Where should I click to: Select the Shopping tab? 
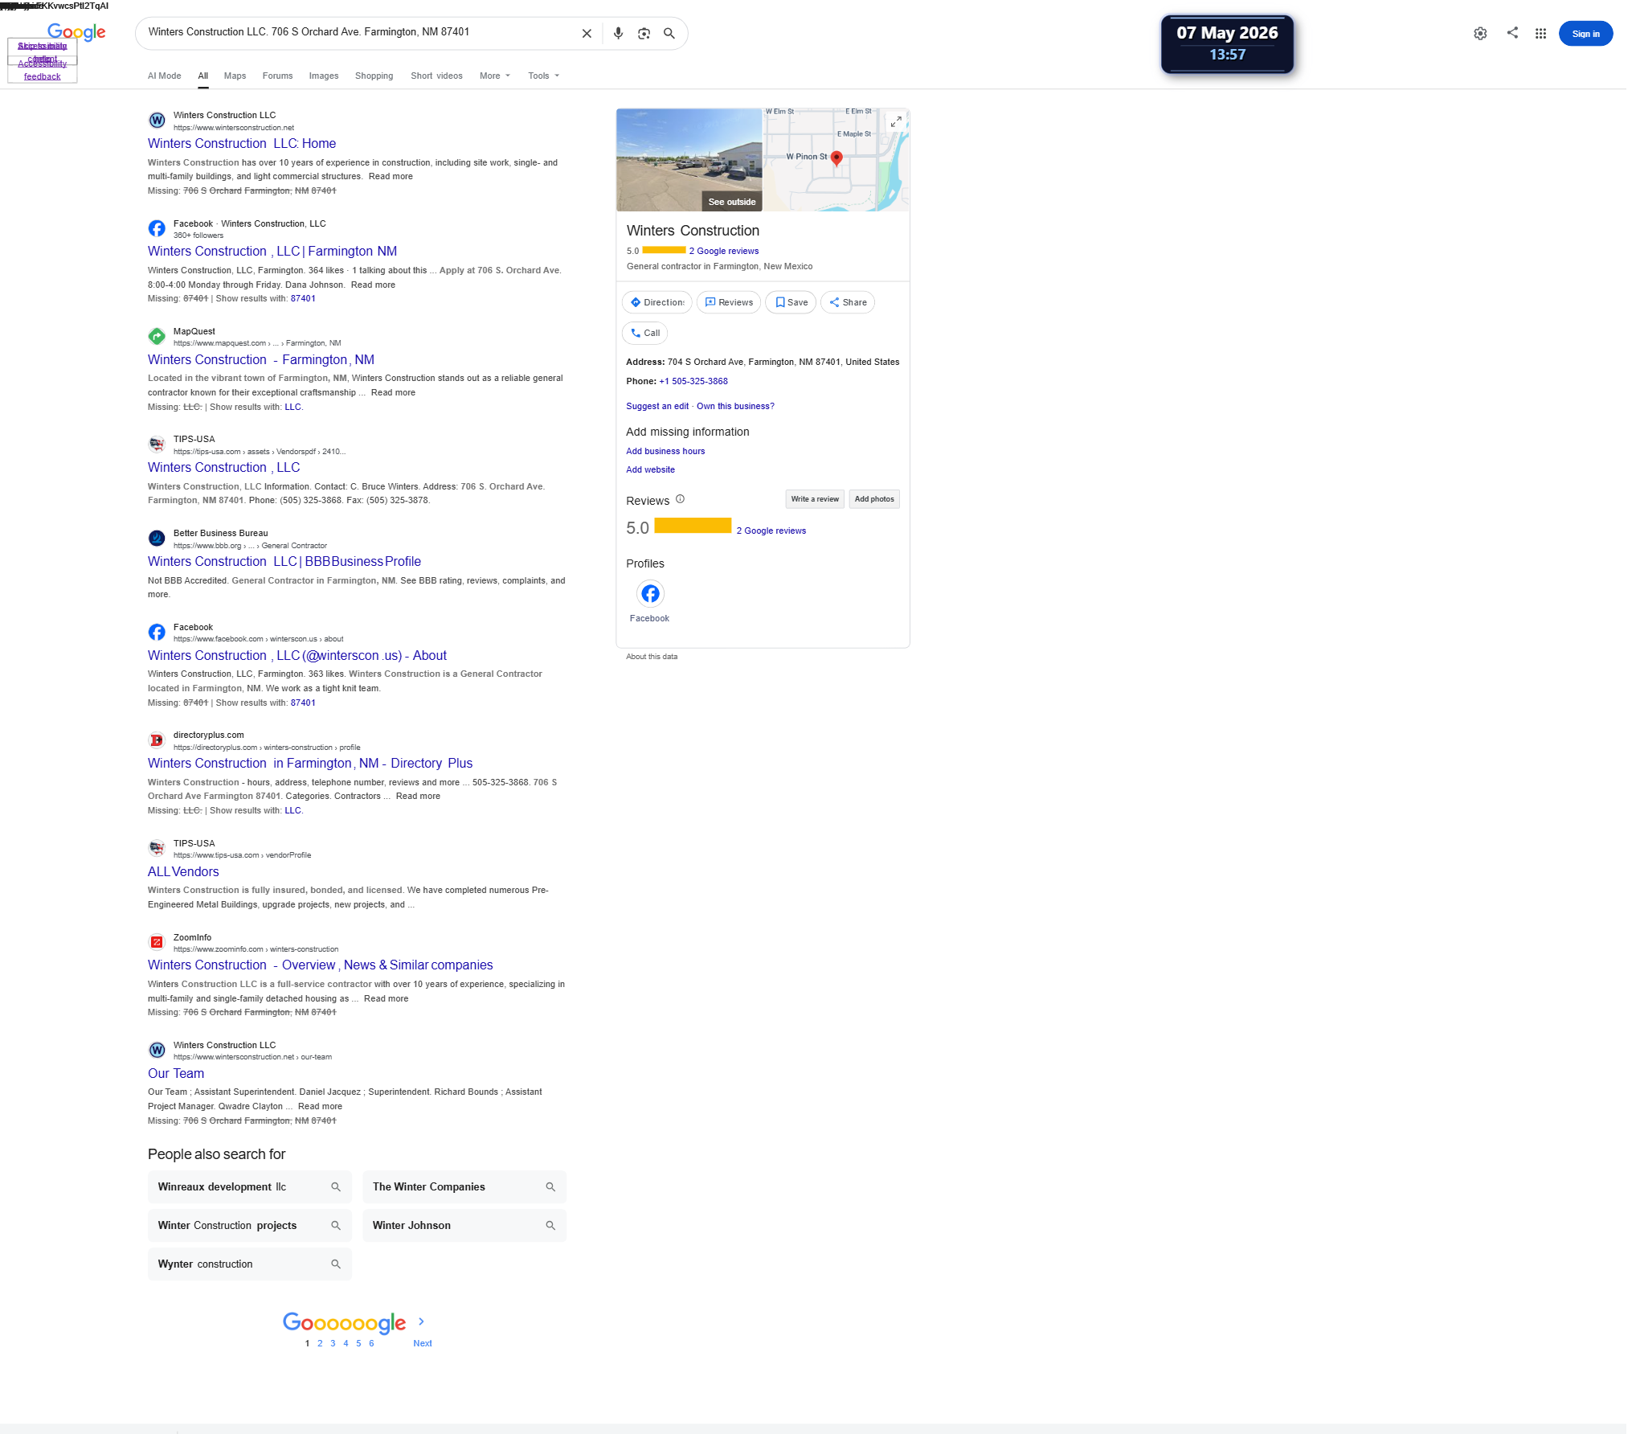374,76
